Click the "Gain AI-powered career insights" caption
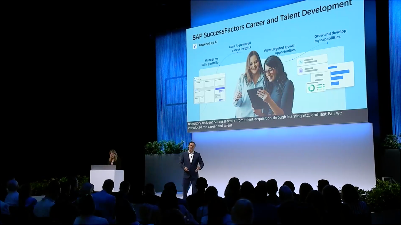This screenshot has width=401, height=225. click(240, 47)
